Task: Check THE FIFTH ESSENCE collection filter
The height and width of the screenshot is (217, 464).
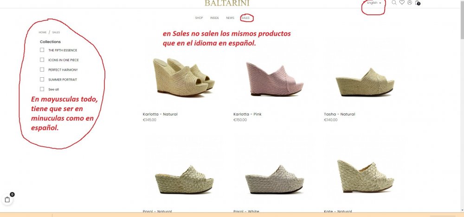Action: click(x=42, y=50)
